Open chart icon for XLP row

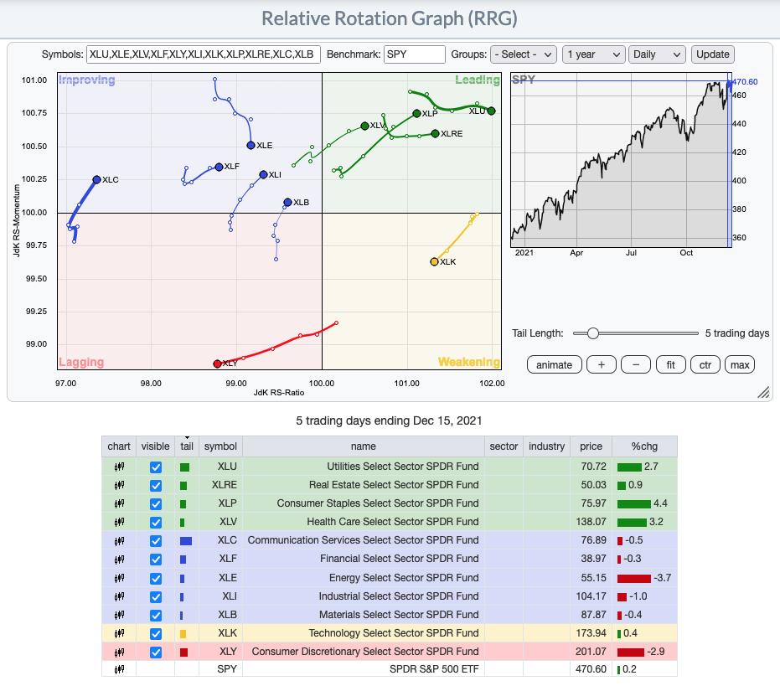pos(119,503)
